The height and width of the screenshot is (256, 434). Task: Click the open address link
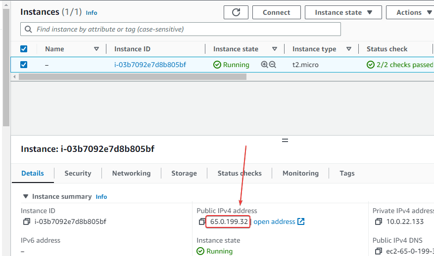click(x=274, y=221)
